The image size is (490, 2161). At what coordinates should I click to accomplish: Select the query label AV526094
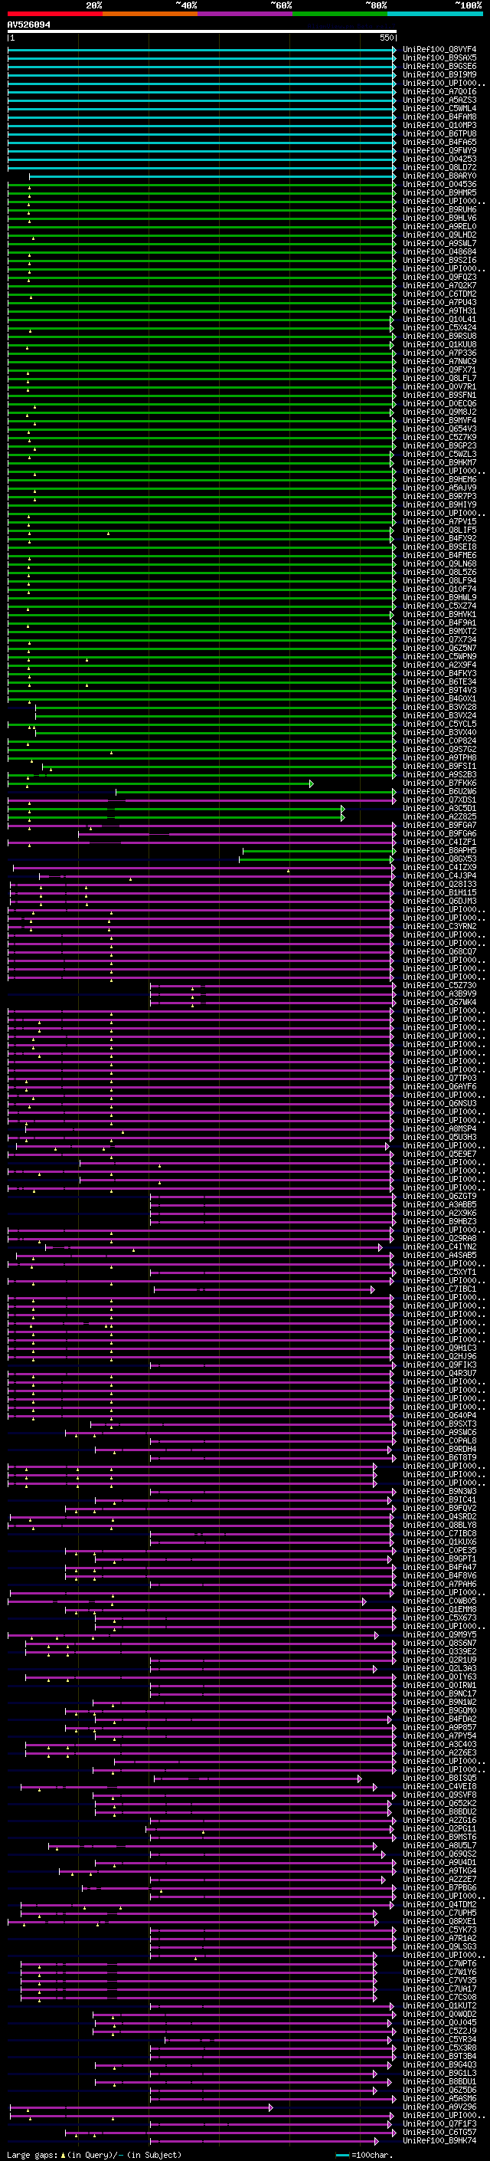tap(28, 25)
